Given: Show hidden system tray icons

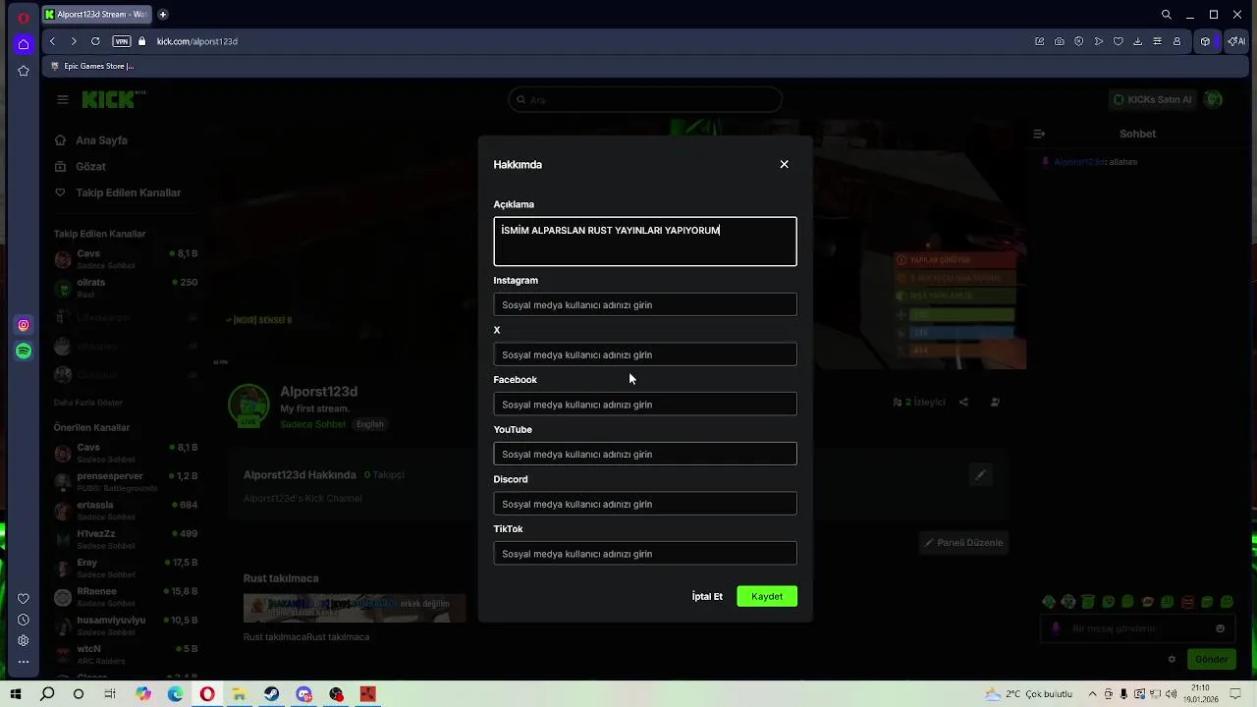Looking at the screenshot, I should point(1094,694).
